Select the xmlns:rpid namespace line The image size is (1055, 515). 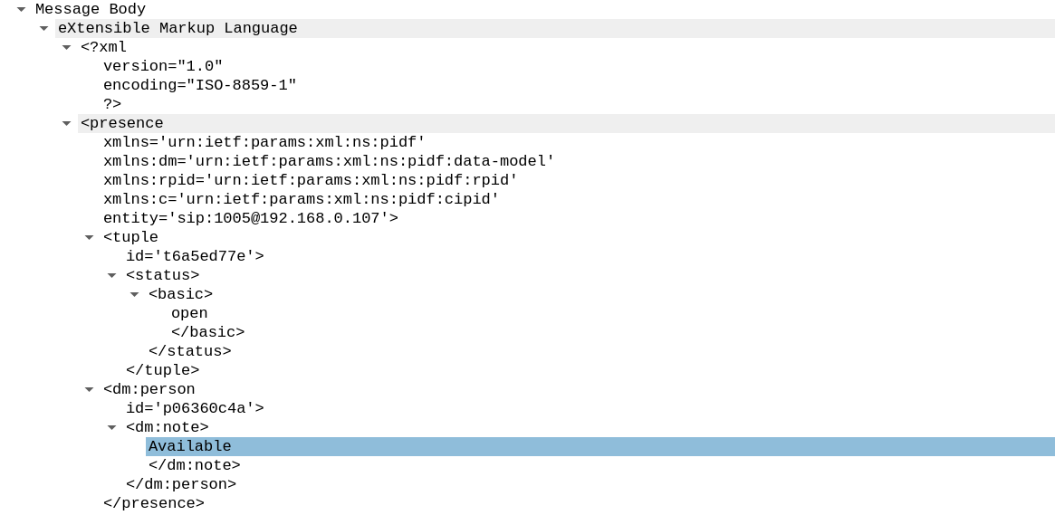click(x=311, y=180)
